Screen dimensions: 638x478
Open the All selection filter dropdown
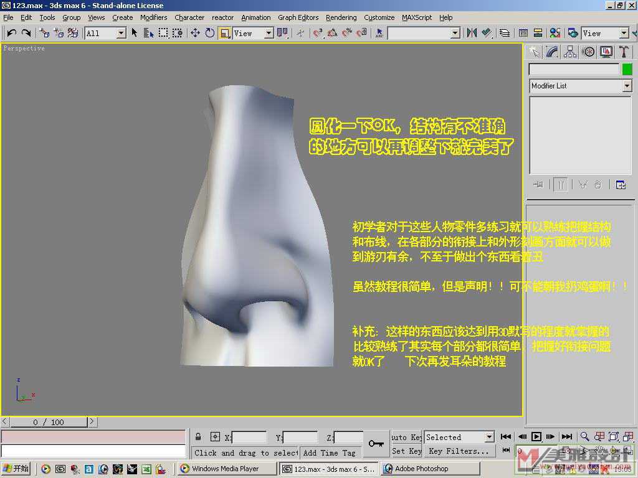tap(121, 33)
